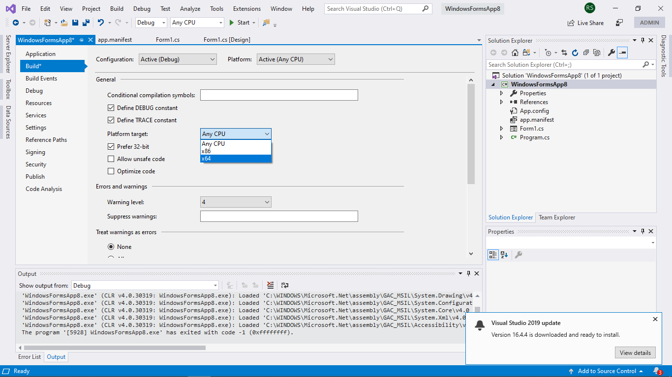Click Pending Changes Filter clock icon
Viewport: 672px width, 377px height.
[548, 53]
